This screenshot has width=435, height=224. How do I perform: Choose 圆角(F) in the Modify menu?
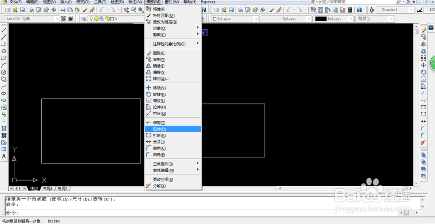(x=173, y=155)
